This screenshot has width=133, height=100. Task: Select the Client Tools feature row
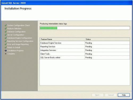click(x=85, y=54)
